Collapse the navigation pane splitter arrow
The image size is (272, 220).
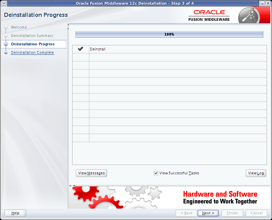point(68,25)
